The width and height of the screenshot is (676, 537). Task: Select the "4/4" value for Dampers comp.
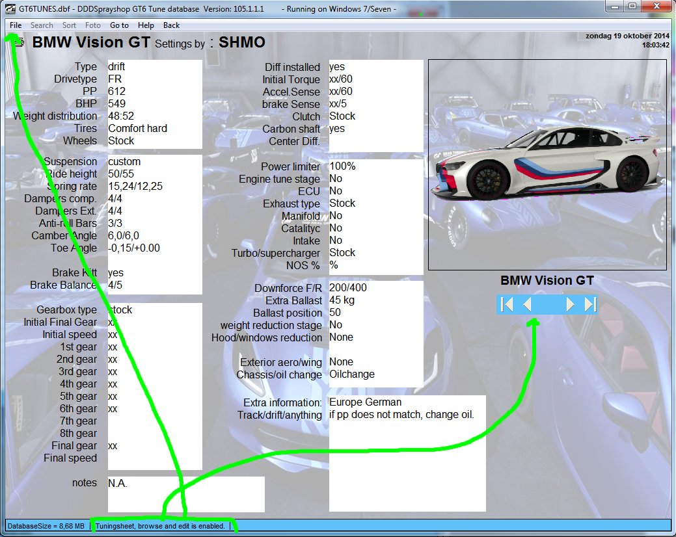[x=115, y=198]
